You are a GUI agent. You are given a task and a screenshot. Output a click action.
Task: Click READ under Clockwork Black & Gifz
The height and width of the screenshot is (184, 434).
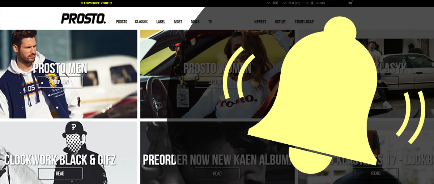pos(60,174)
